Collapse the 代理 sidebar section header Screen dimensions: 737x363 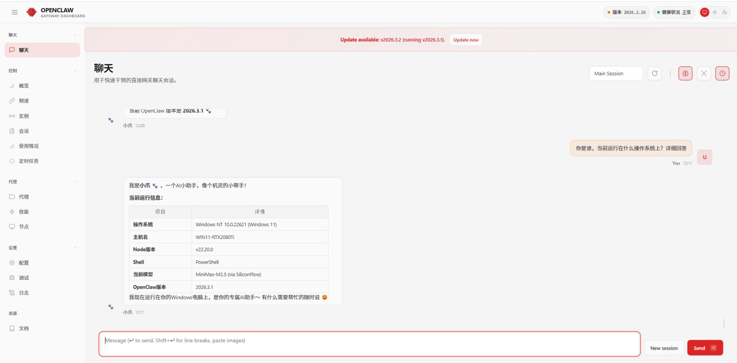(42, 182)
